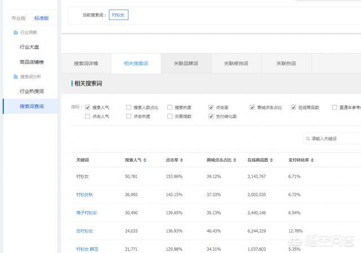Click the 6.71% conversion rate value
The image size is (361, 253).
pyautogui.click(x=294, y=176)
